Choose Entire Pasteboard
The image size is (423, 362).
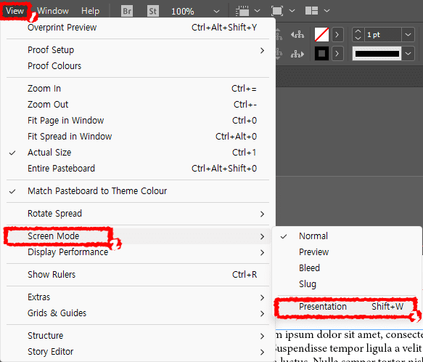(x=138, y=169)
